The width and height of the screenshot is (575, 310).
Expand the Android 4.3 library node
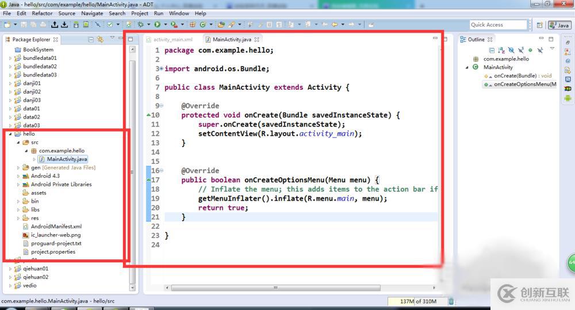pyautogui.click(x=18, y=176)
